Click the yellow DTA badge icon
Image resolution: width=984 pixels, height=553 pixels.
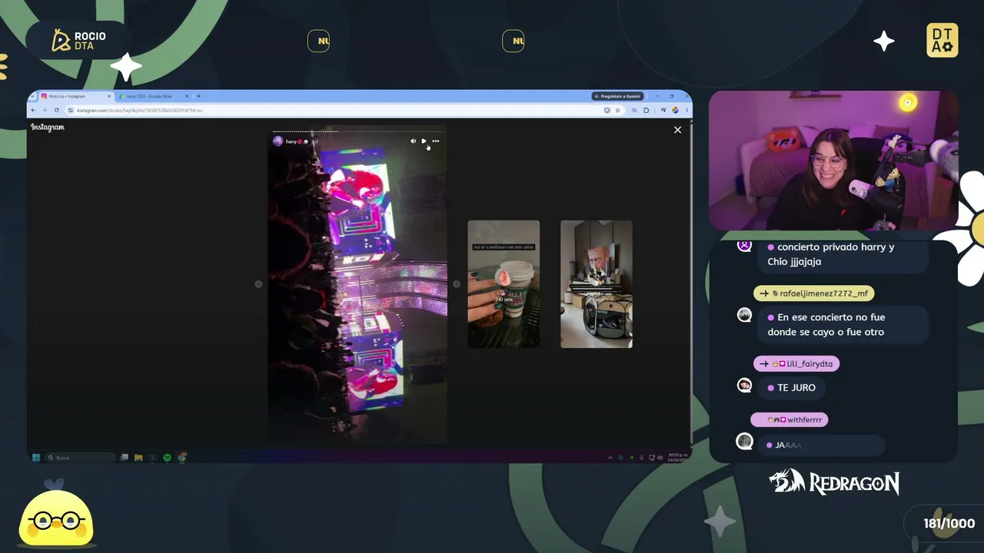click(x=942, y=41)
